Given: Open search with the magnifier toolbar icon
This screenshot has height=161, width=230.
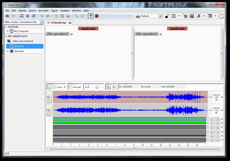Looking at the screenshot, I should [76, 16].
